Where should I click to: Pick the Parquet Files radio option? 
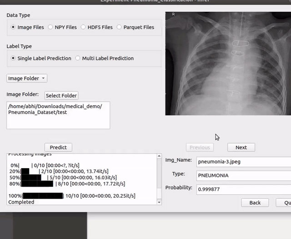click(x=119, y=27)
